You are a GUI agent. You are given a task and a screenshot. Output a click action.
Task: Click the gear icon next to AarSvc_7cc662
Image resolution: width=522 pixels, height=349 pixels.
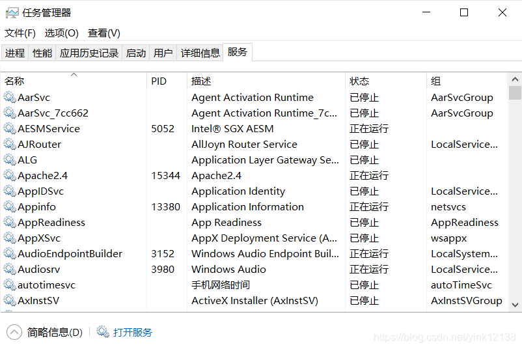(x=10, y=113)
